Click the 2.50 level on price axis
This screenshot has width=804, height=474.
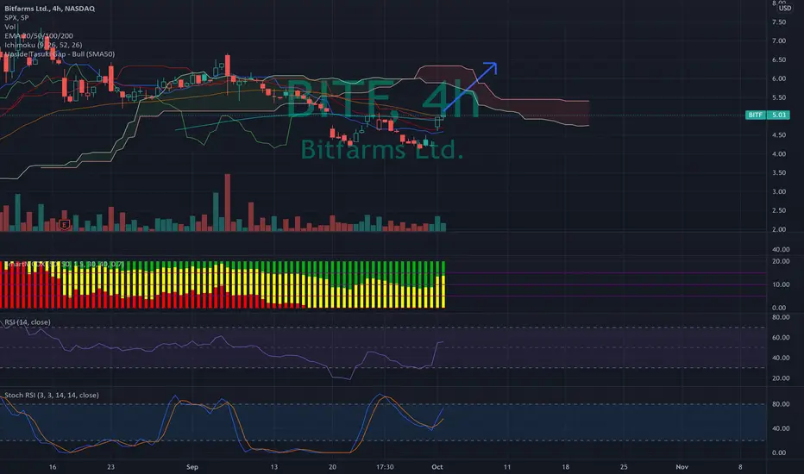[x=779, y=210]
